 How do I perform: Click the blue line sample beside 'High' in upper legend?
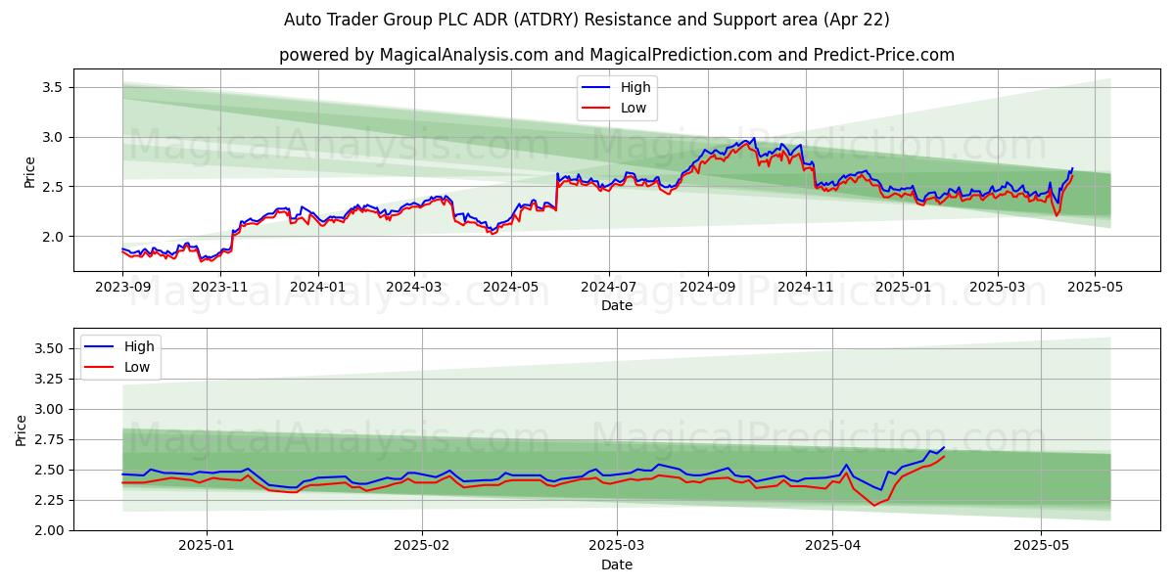click(597, 88)
